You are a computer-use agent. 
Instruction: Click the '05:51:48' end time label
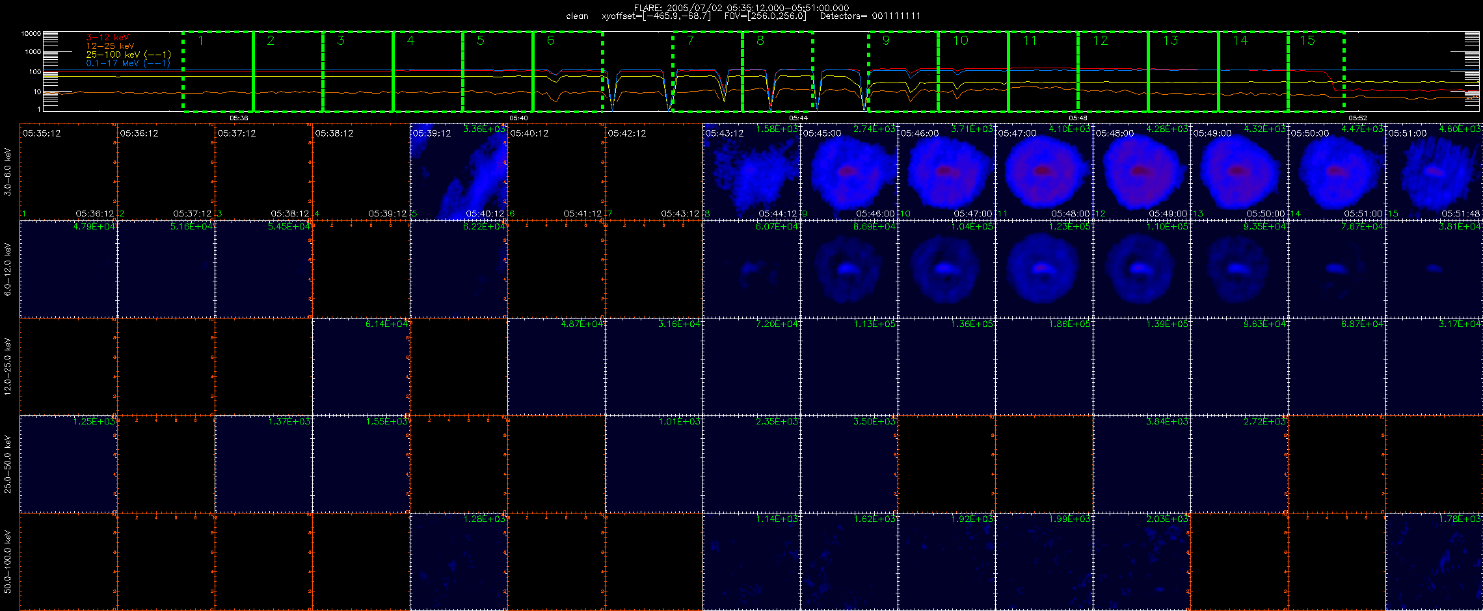click(1461, 213)
